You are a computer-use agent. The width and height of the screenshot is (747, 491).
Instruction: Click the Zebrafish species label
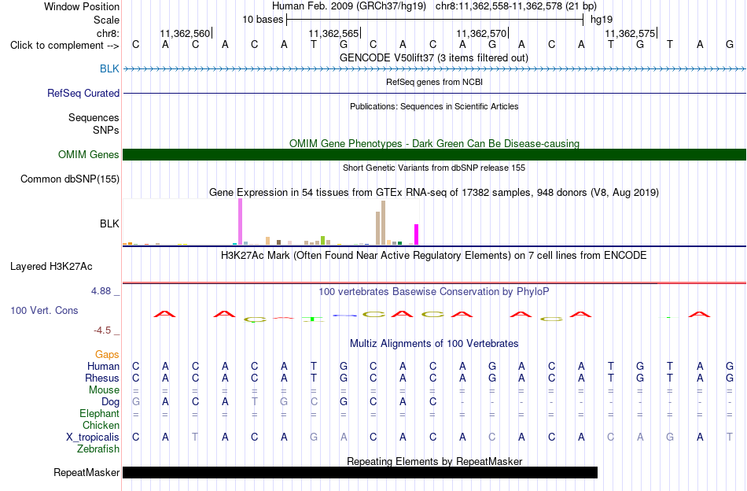[98, 449]
